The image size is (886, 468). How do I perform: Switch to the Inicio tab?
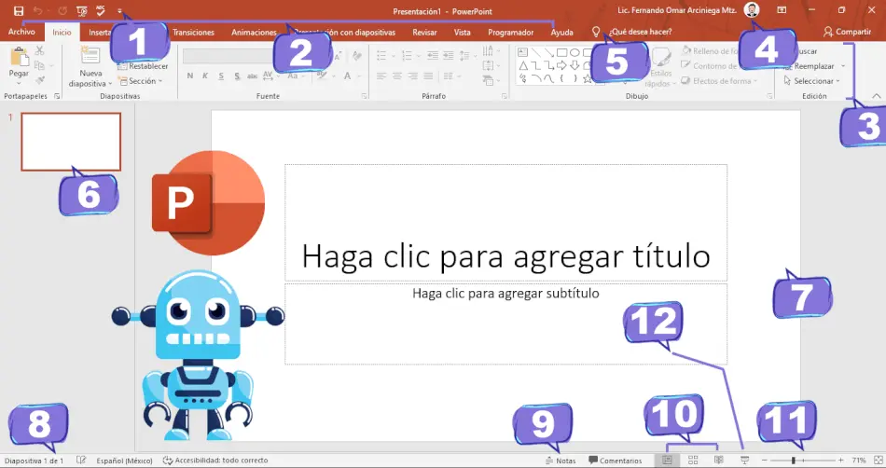(62, 33)
